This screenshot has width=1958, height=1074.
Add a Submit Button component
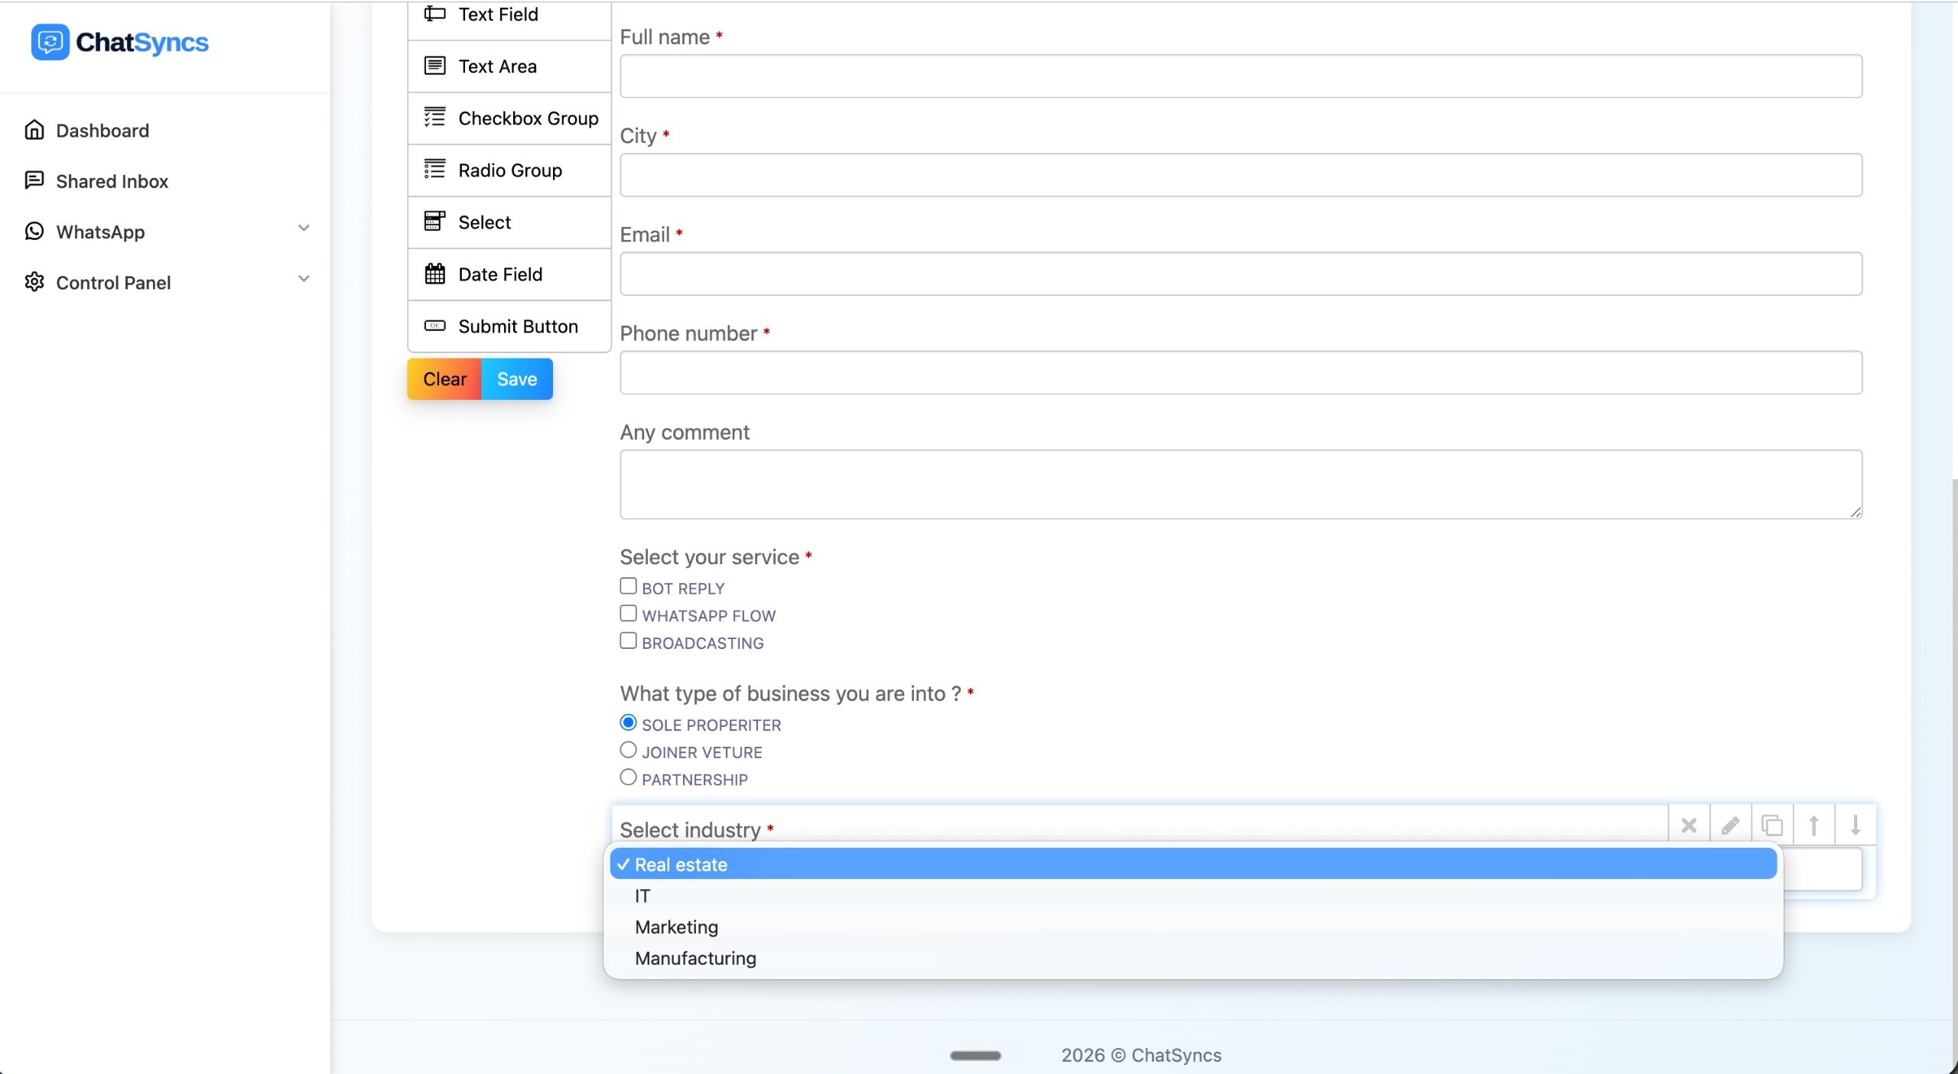pyautogui.click(x=509, y=326)
